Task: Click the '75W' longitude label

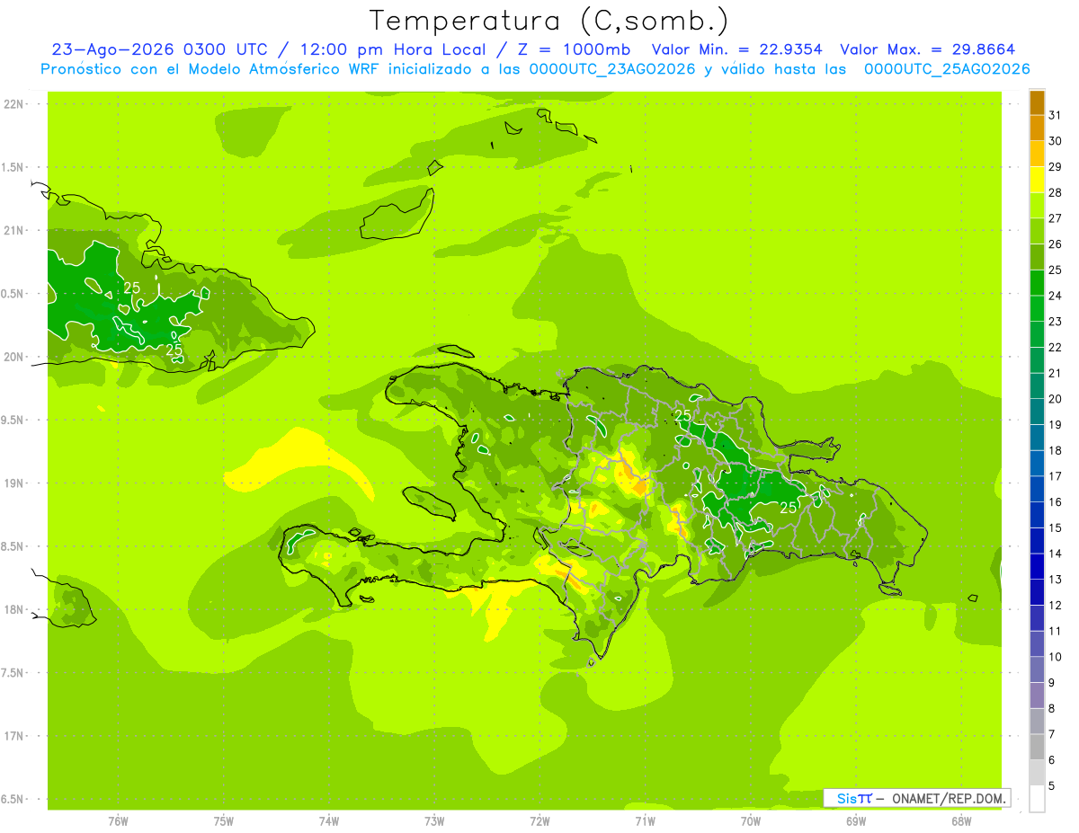Action: coord(224,820)
